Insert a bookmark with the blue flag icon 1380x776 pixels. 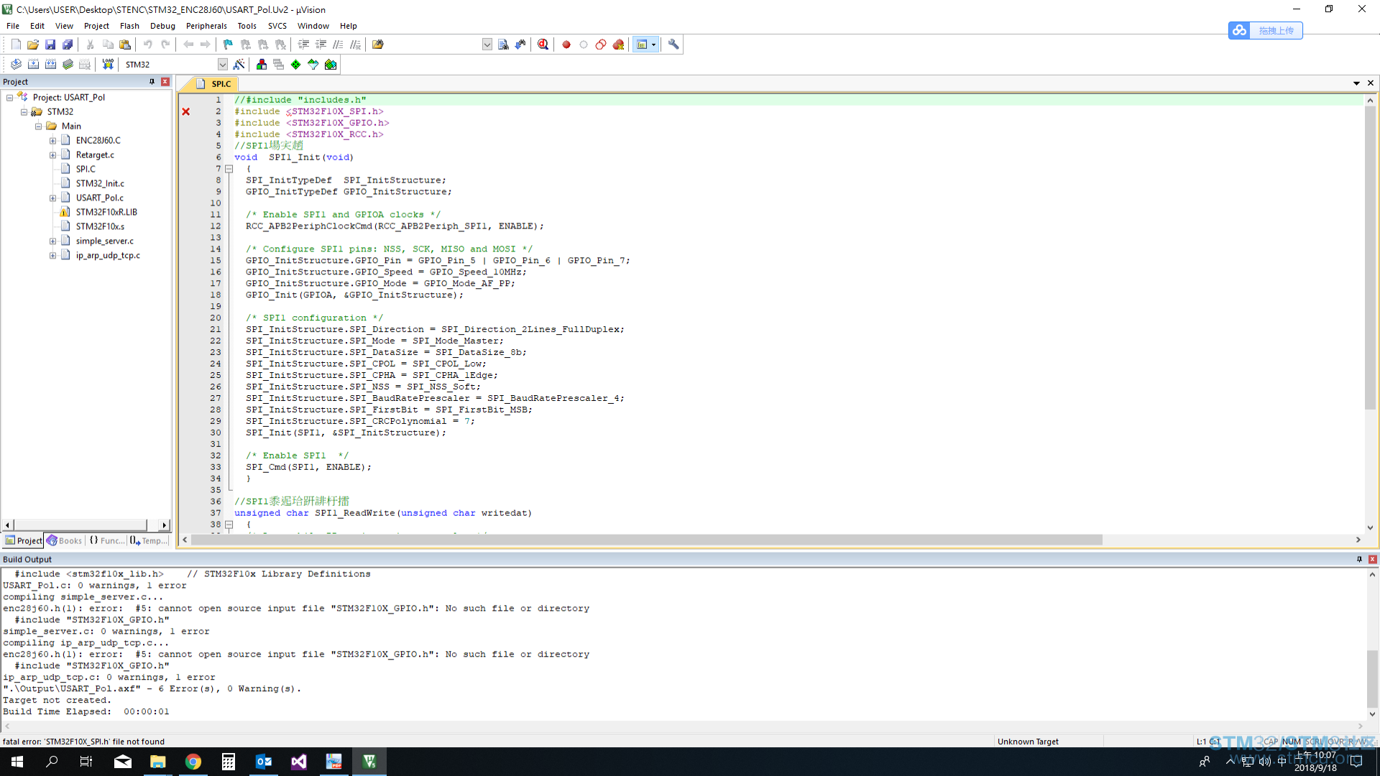(229, 45)
